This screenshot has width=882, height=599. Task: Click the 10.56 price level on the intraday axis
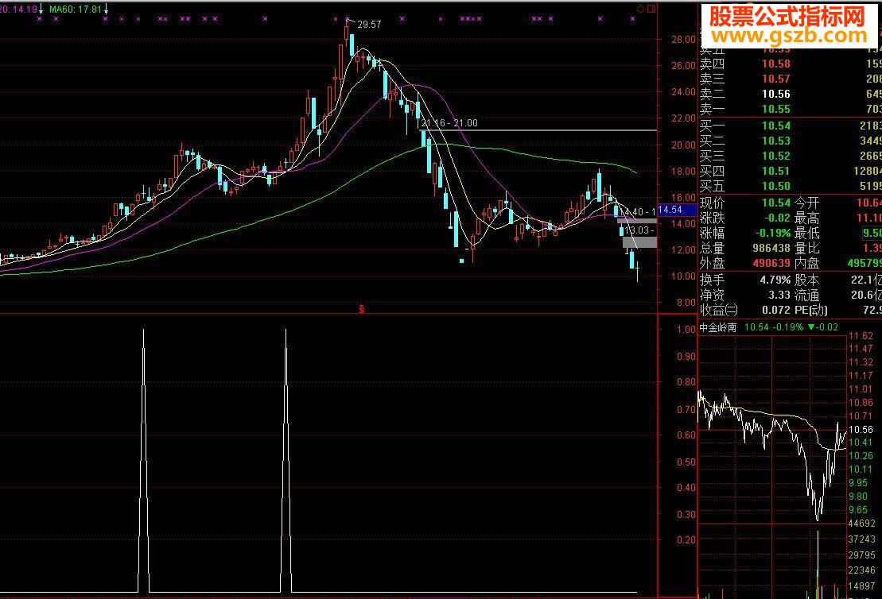[861, 430]
